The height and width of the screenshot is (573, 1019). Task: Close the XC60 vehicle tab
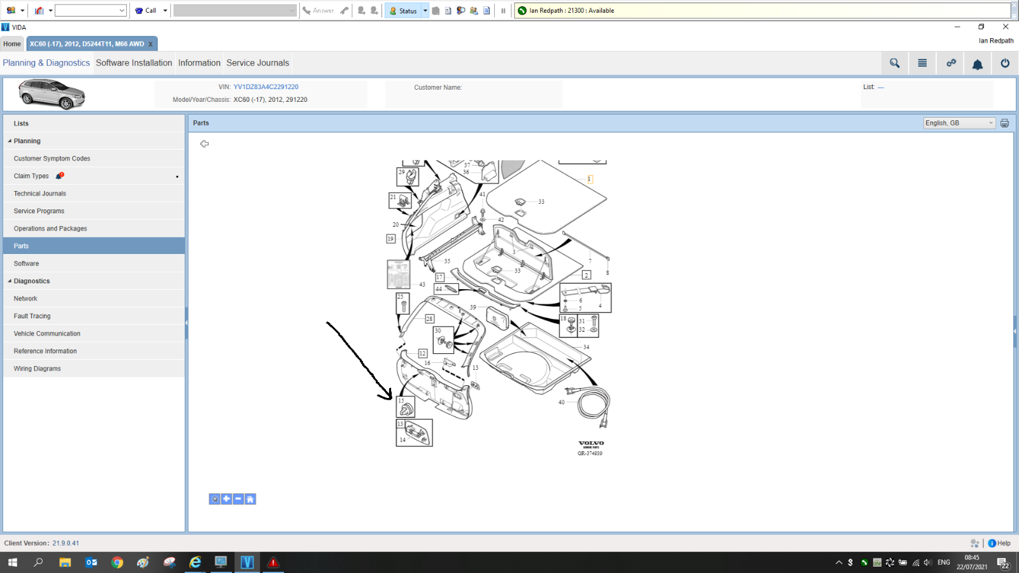coord(150,45)
